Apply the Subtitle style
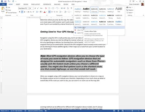 coord(78,17)
